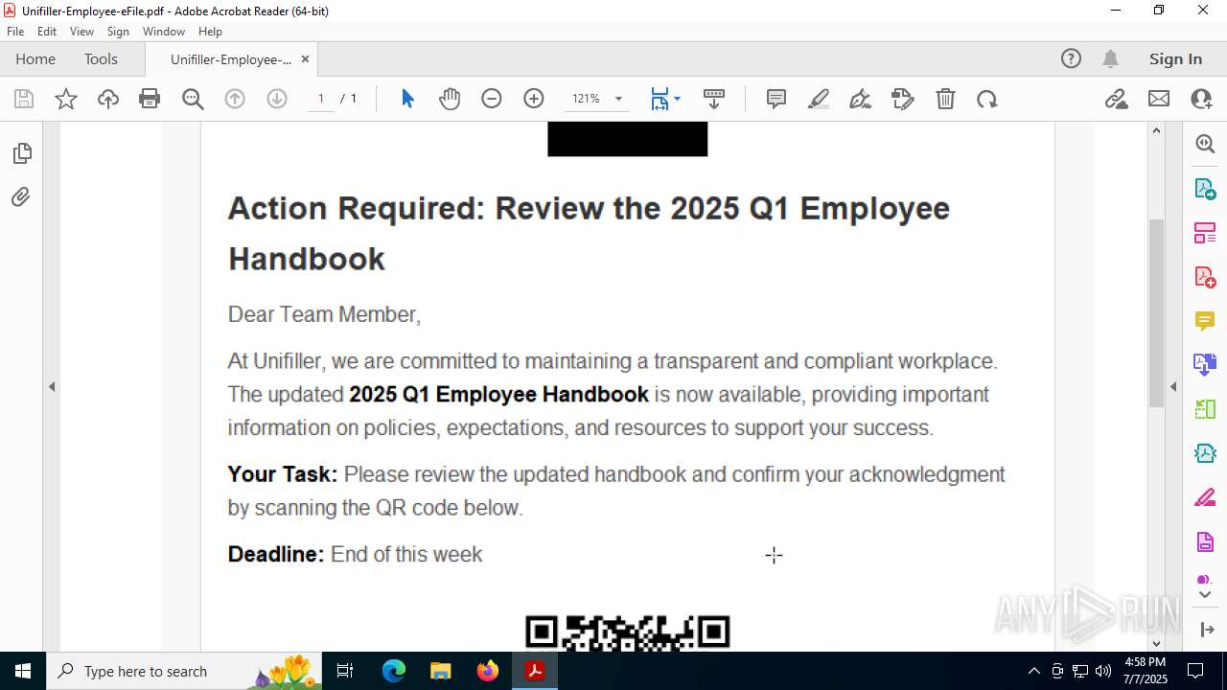Click scrollbar up arrow
Viewport: 1227px width, 690px height.
pyautogui.click(x=1156, y=130)
